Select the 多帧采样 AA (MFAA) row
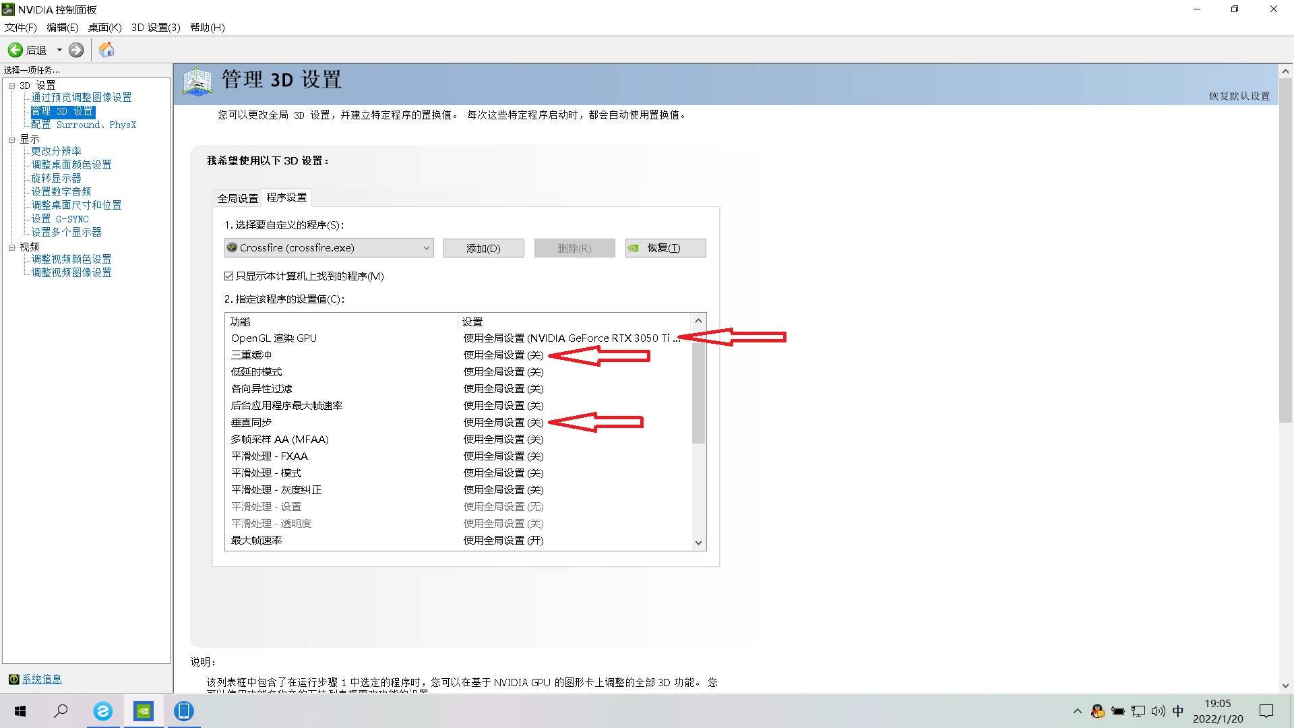Viewport: 1294px width, 728px height. [x=458, y=439]
